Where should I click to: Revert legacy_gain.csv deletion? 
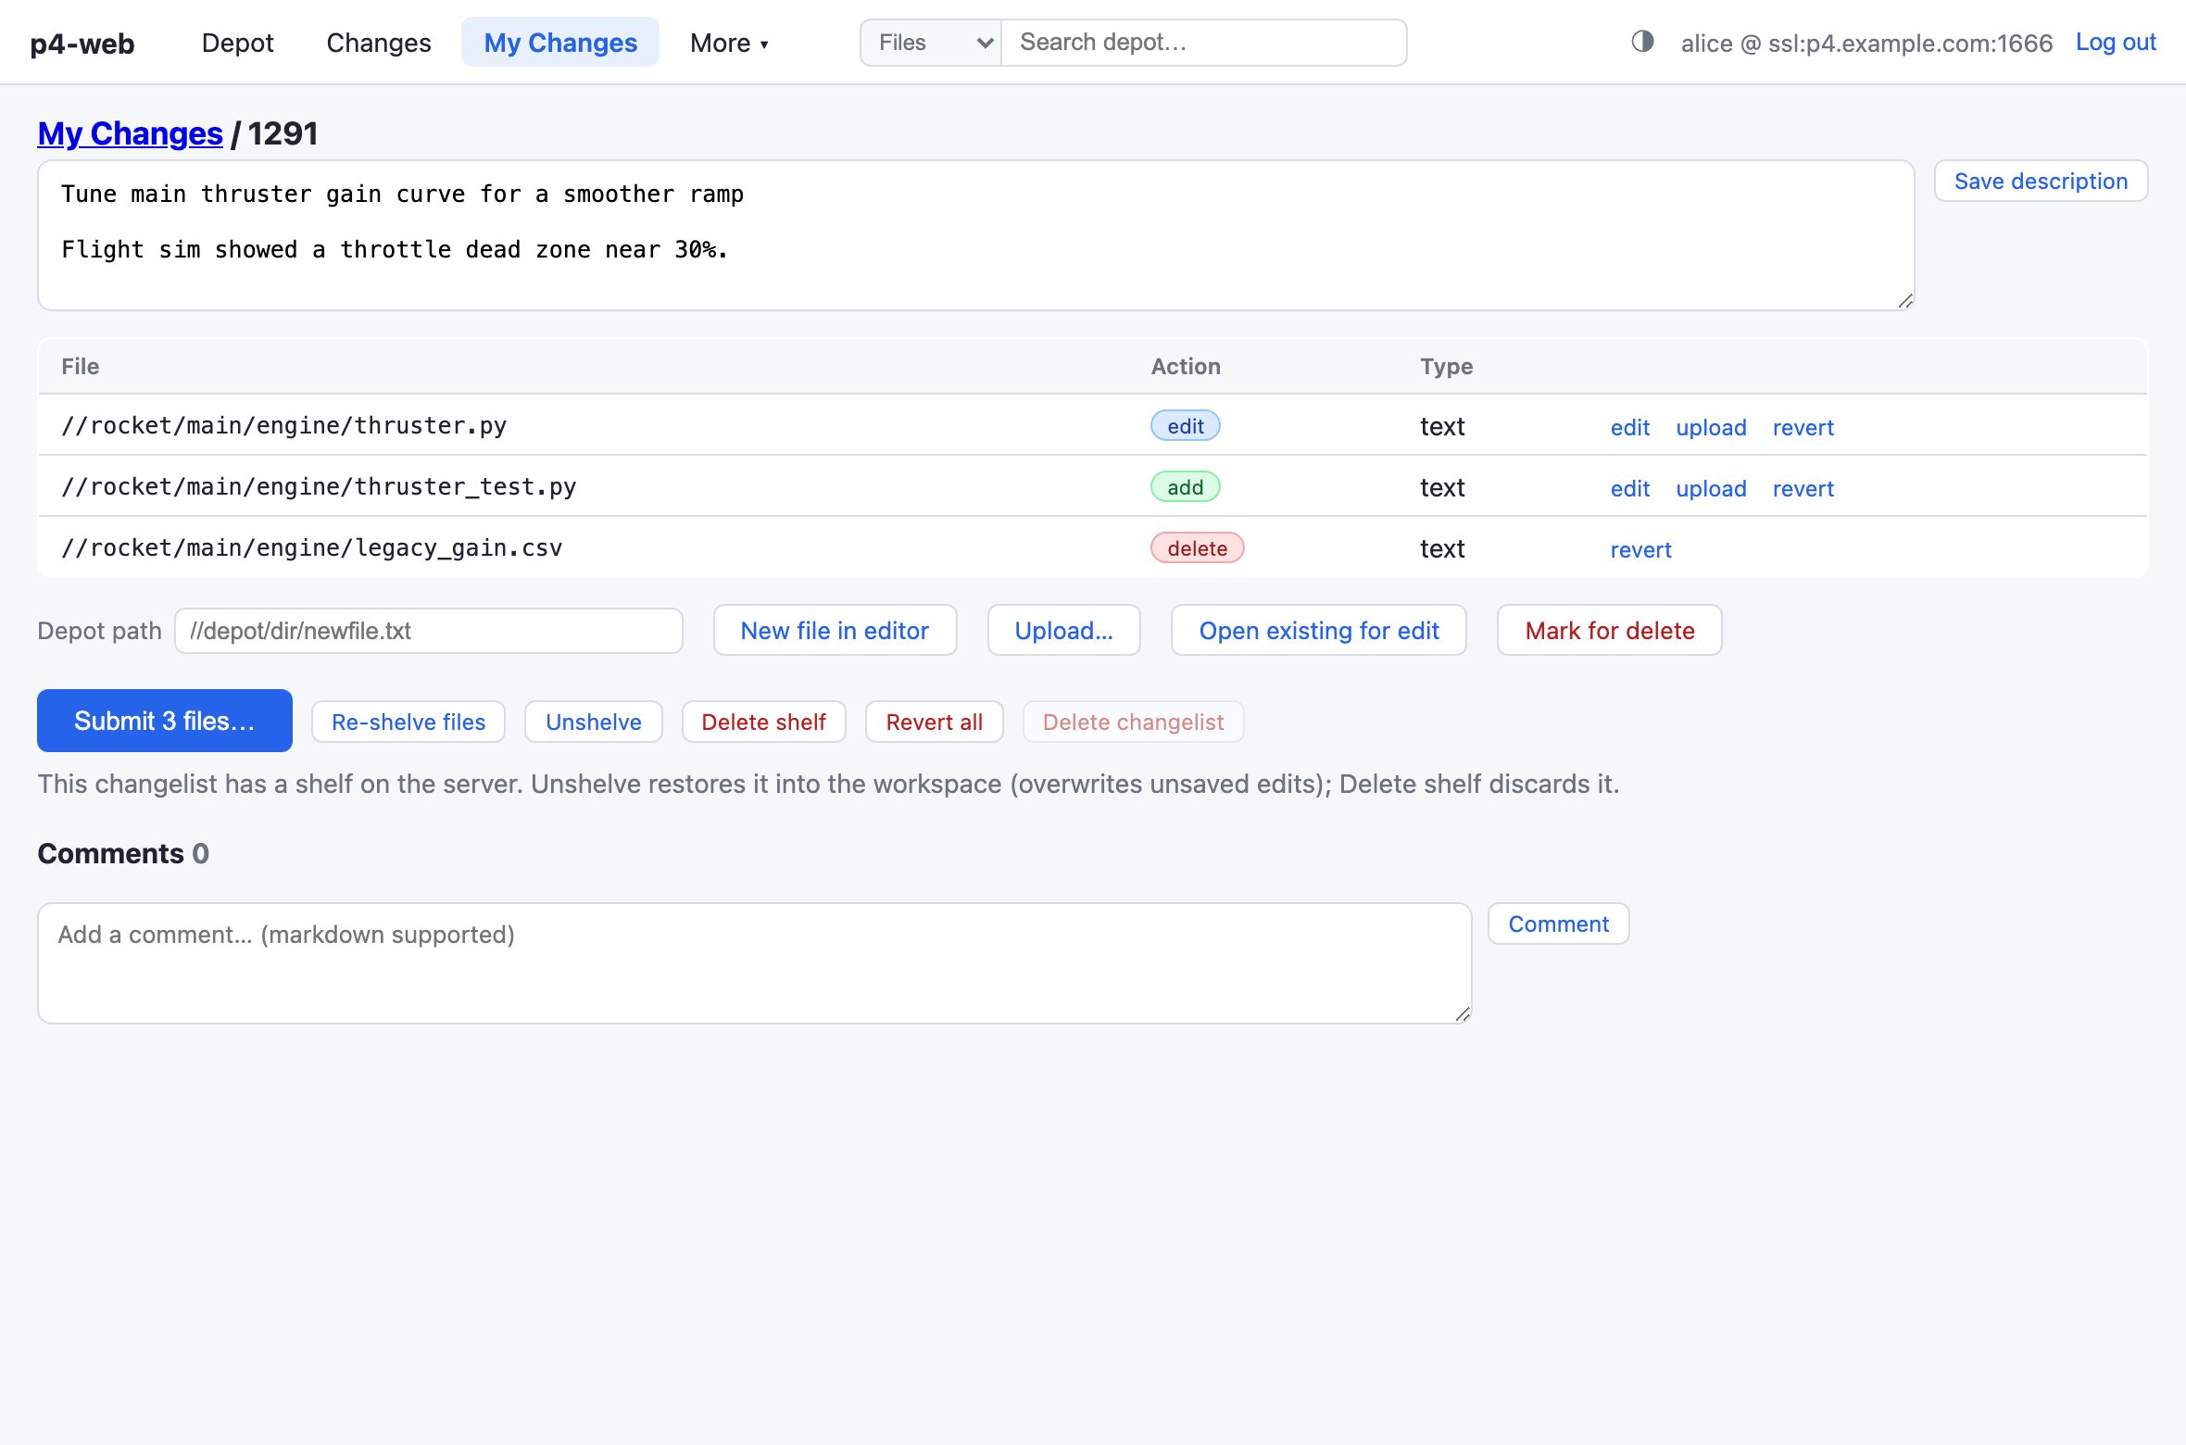coord(1640,549)
